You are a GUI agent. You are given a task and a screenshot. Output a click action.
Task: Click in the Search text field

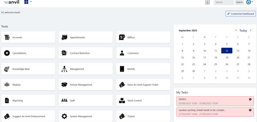click(223, 2)
